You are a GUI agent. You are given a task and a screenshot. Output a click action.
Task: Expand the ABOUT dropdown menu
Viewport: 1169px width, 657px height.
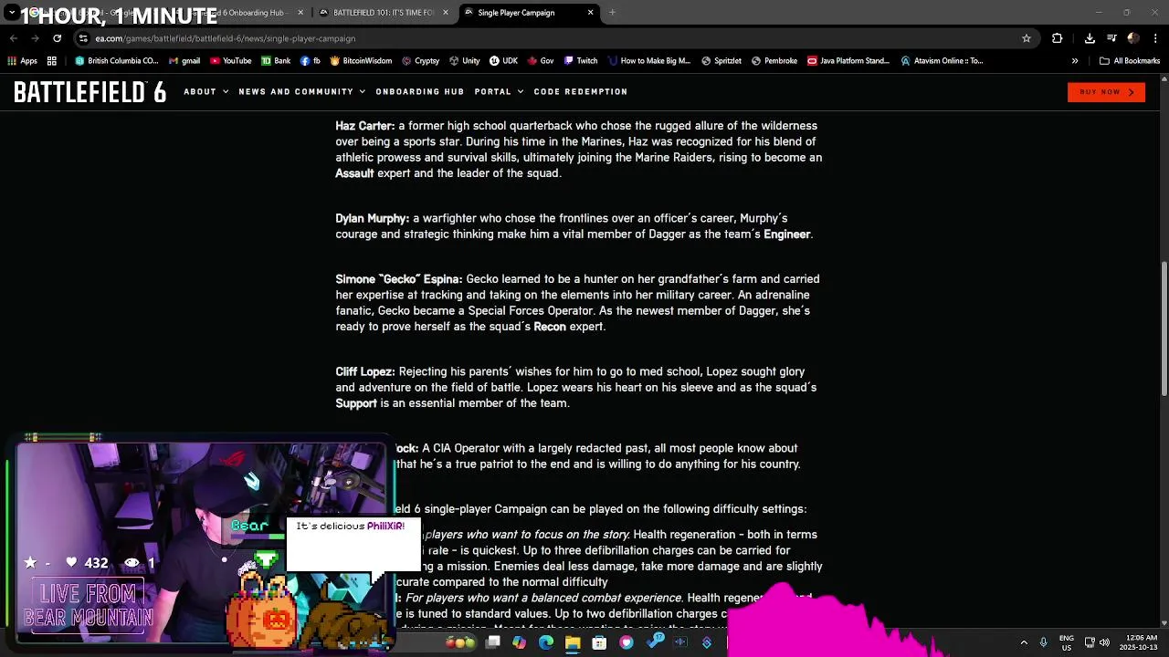click(205, 91)
